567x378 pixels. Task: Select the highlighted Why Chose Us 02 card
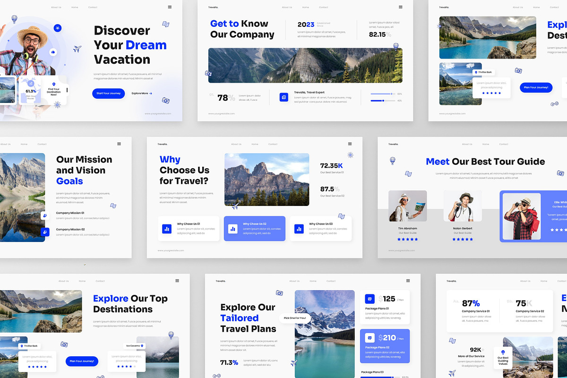[255, 229]
